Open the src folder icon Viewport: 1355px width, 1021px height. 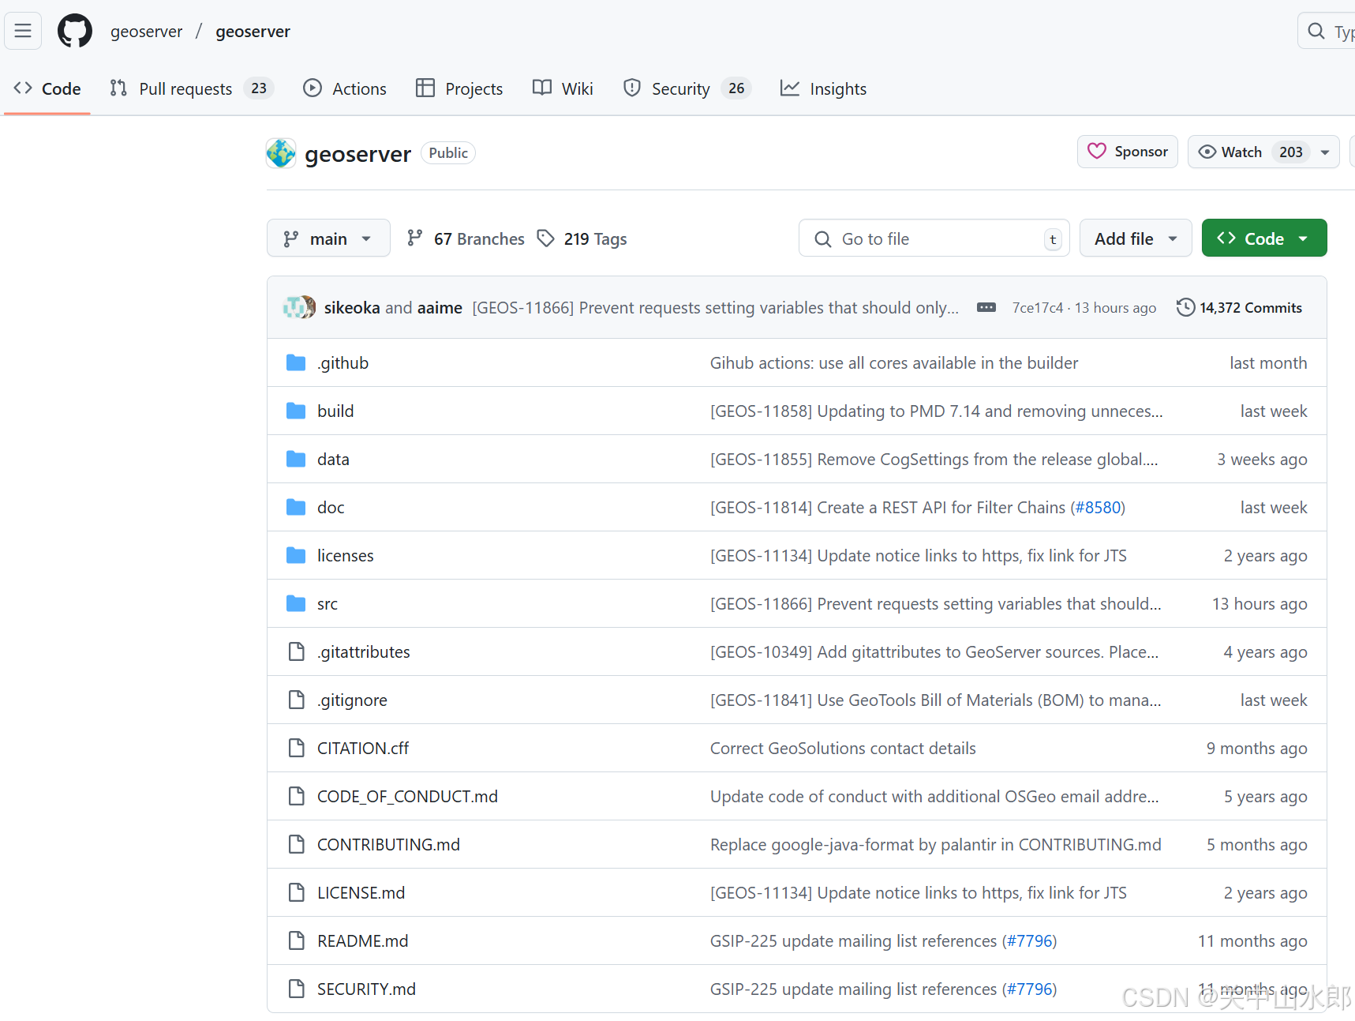(296, 602)
